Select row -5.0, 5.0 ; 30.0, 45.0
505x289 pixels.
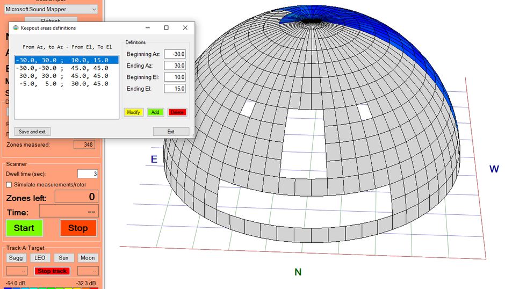67,83
